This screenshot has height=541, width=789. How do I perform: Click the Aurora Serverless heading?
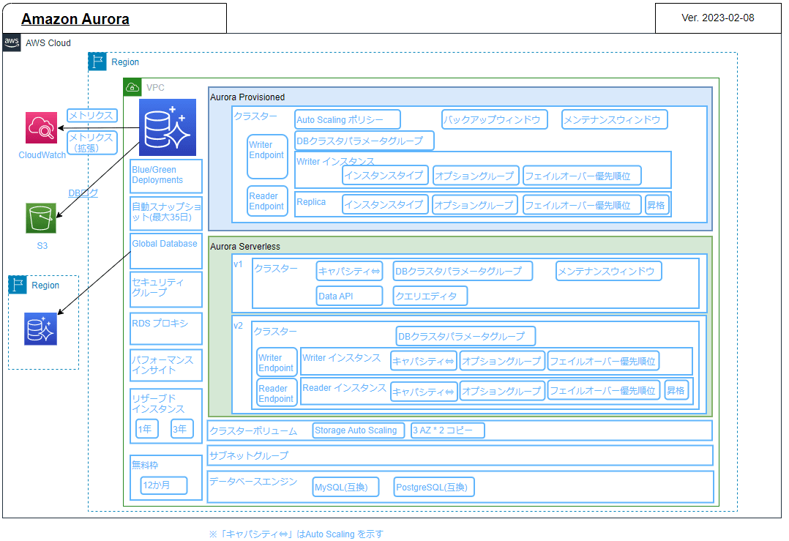(x=245, y=247)
